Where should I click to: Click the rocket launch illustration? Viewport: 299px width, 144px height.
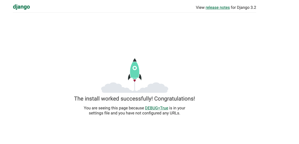[x=135, y=76]
